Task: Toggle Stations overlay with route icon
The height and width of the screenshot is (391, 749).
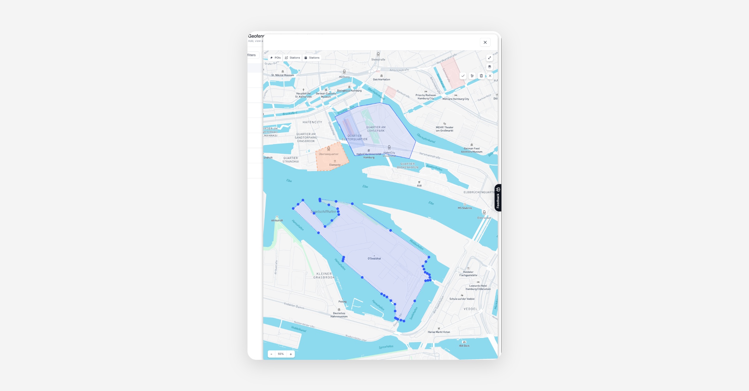Action: [292, 58]
